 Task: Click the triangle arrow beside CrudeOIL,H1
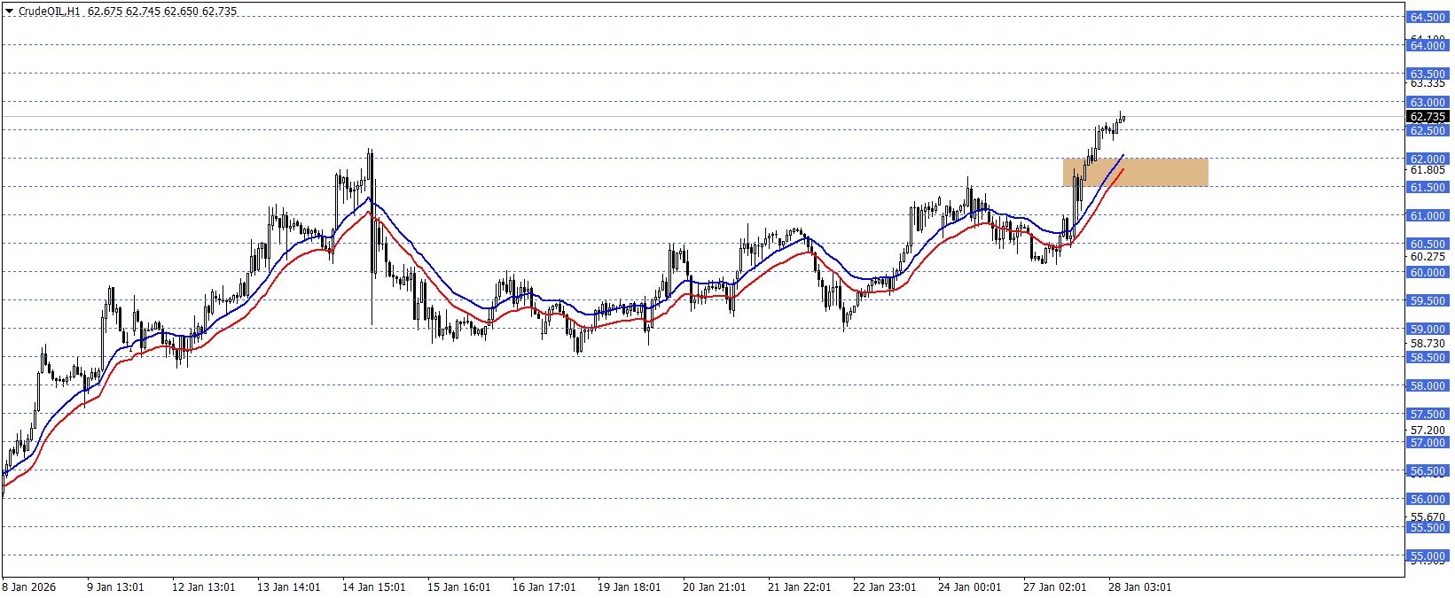click(x=9, y=12)
